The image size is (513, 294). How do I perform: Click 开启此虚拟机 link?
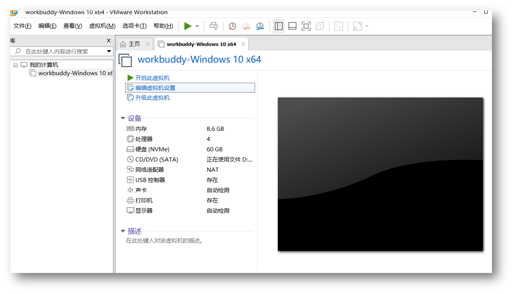click(152, 78)
